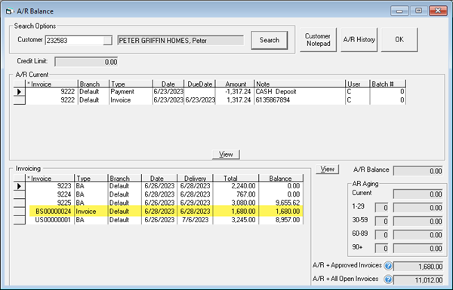Select invoice 9223 in Invoicing grid

pyautogui.click(x=50, y=186)
